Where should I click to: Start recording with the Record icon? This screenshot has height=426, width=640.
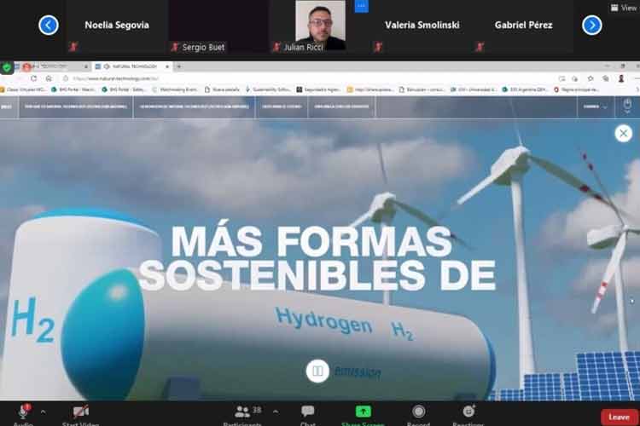pos(418,413)
